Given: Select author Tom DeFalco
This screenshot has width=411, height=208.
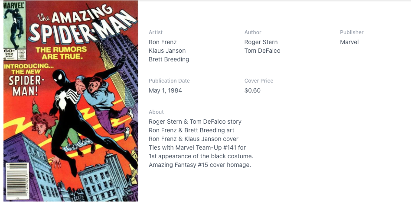Looking at the screenshot, I should [x=262, y=51].
